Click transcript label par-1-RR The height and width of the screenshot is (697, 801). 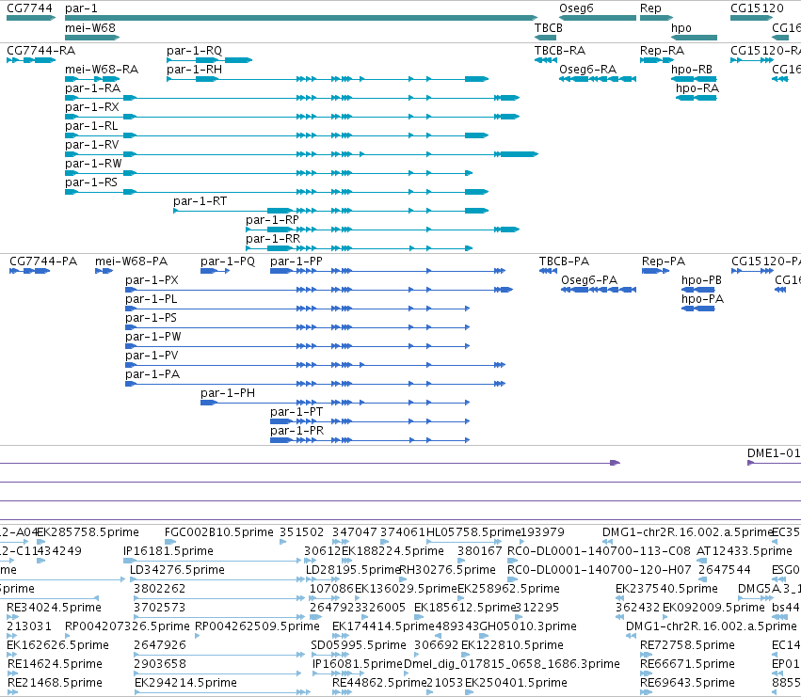pyautogui.click(x=273, y=239)
